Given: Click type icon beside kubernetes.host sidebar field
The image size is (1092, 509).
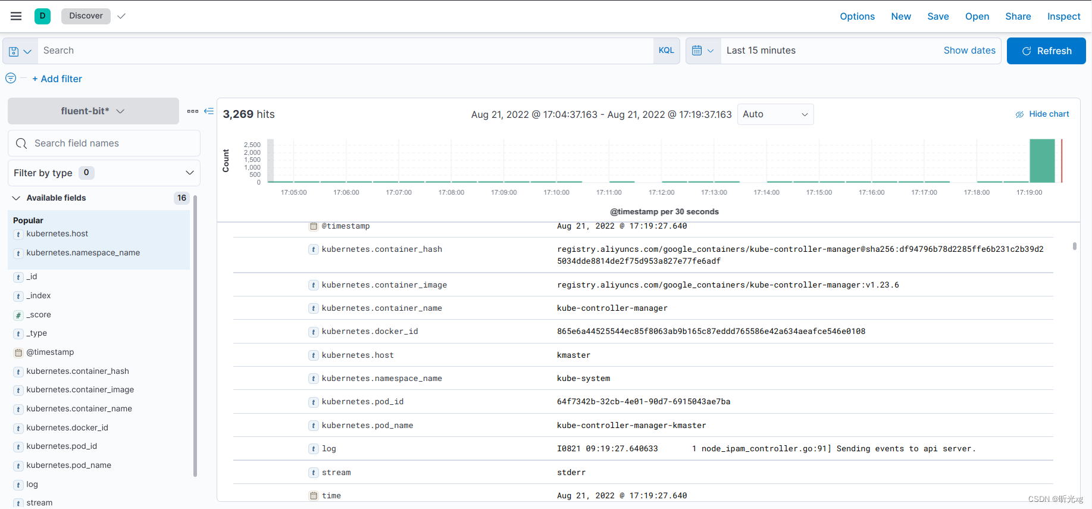Looking at the screenshot, I should (18, 235).
